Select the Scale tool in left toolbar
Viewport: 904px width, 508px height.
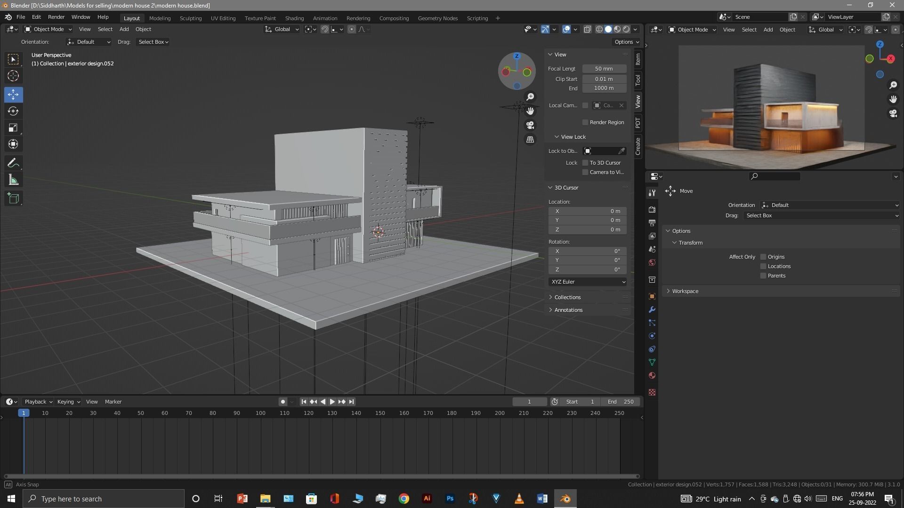(13, 127)
